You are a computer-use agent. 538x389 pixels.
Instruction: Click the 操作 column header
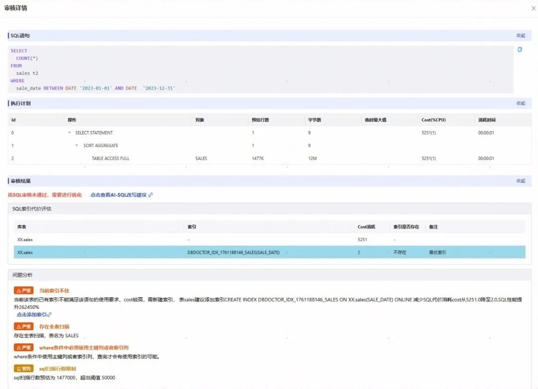[x=72, y=120]
